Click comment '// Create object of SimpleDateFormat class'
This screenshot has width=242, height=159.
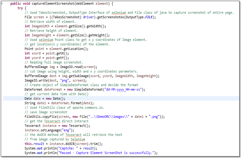(81, 85)
